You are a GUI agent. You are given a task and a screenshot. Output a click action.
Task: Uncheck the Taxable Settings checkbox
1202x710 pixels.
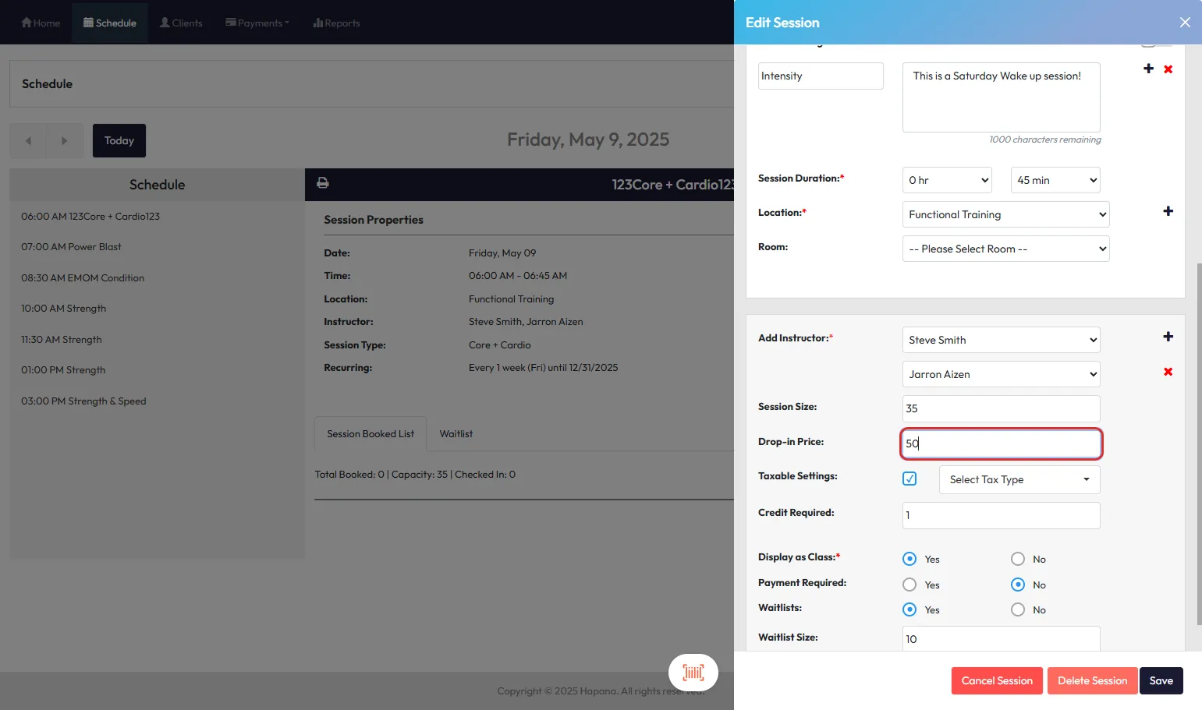pos(909,479)
